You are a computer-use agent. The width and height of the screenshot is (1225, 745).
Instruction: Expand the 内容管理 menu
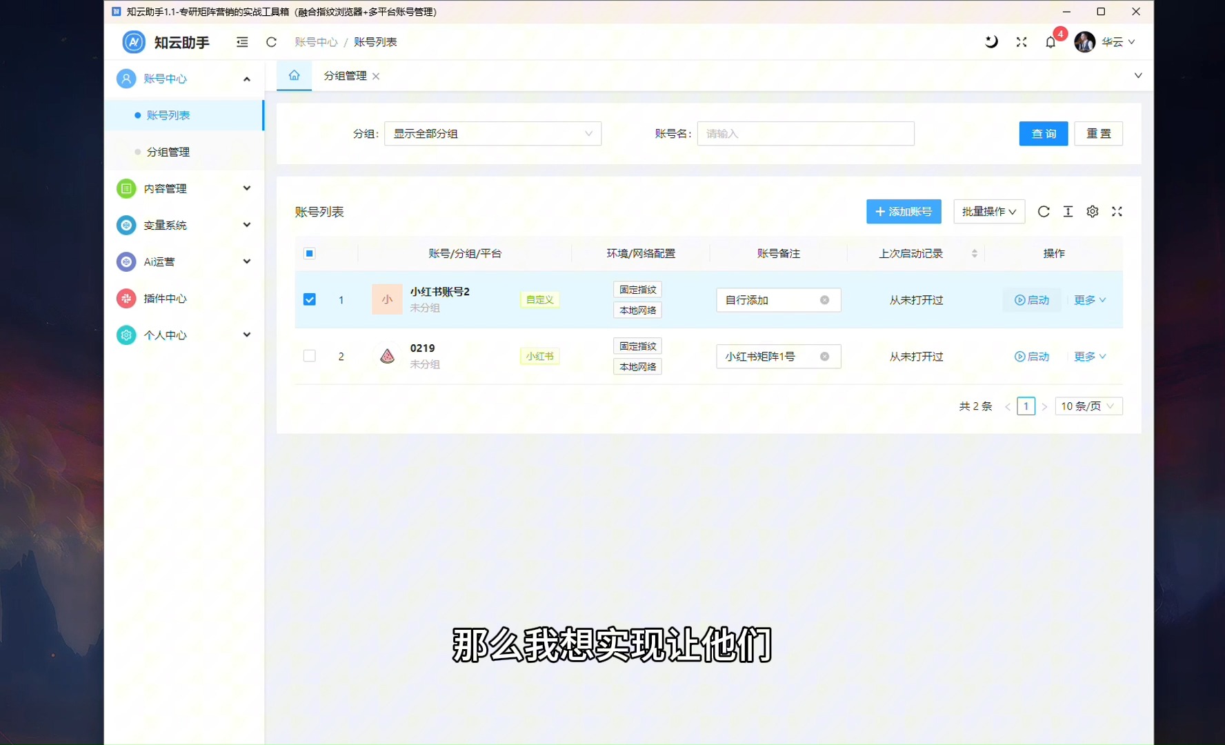pos(246,188)
